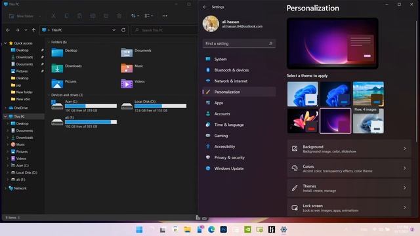Open the Downloads folder icon in main pane
This screenshot has height=236, width=420.
57,68
